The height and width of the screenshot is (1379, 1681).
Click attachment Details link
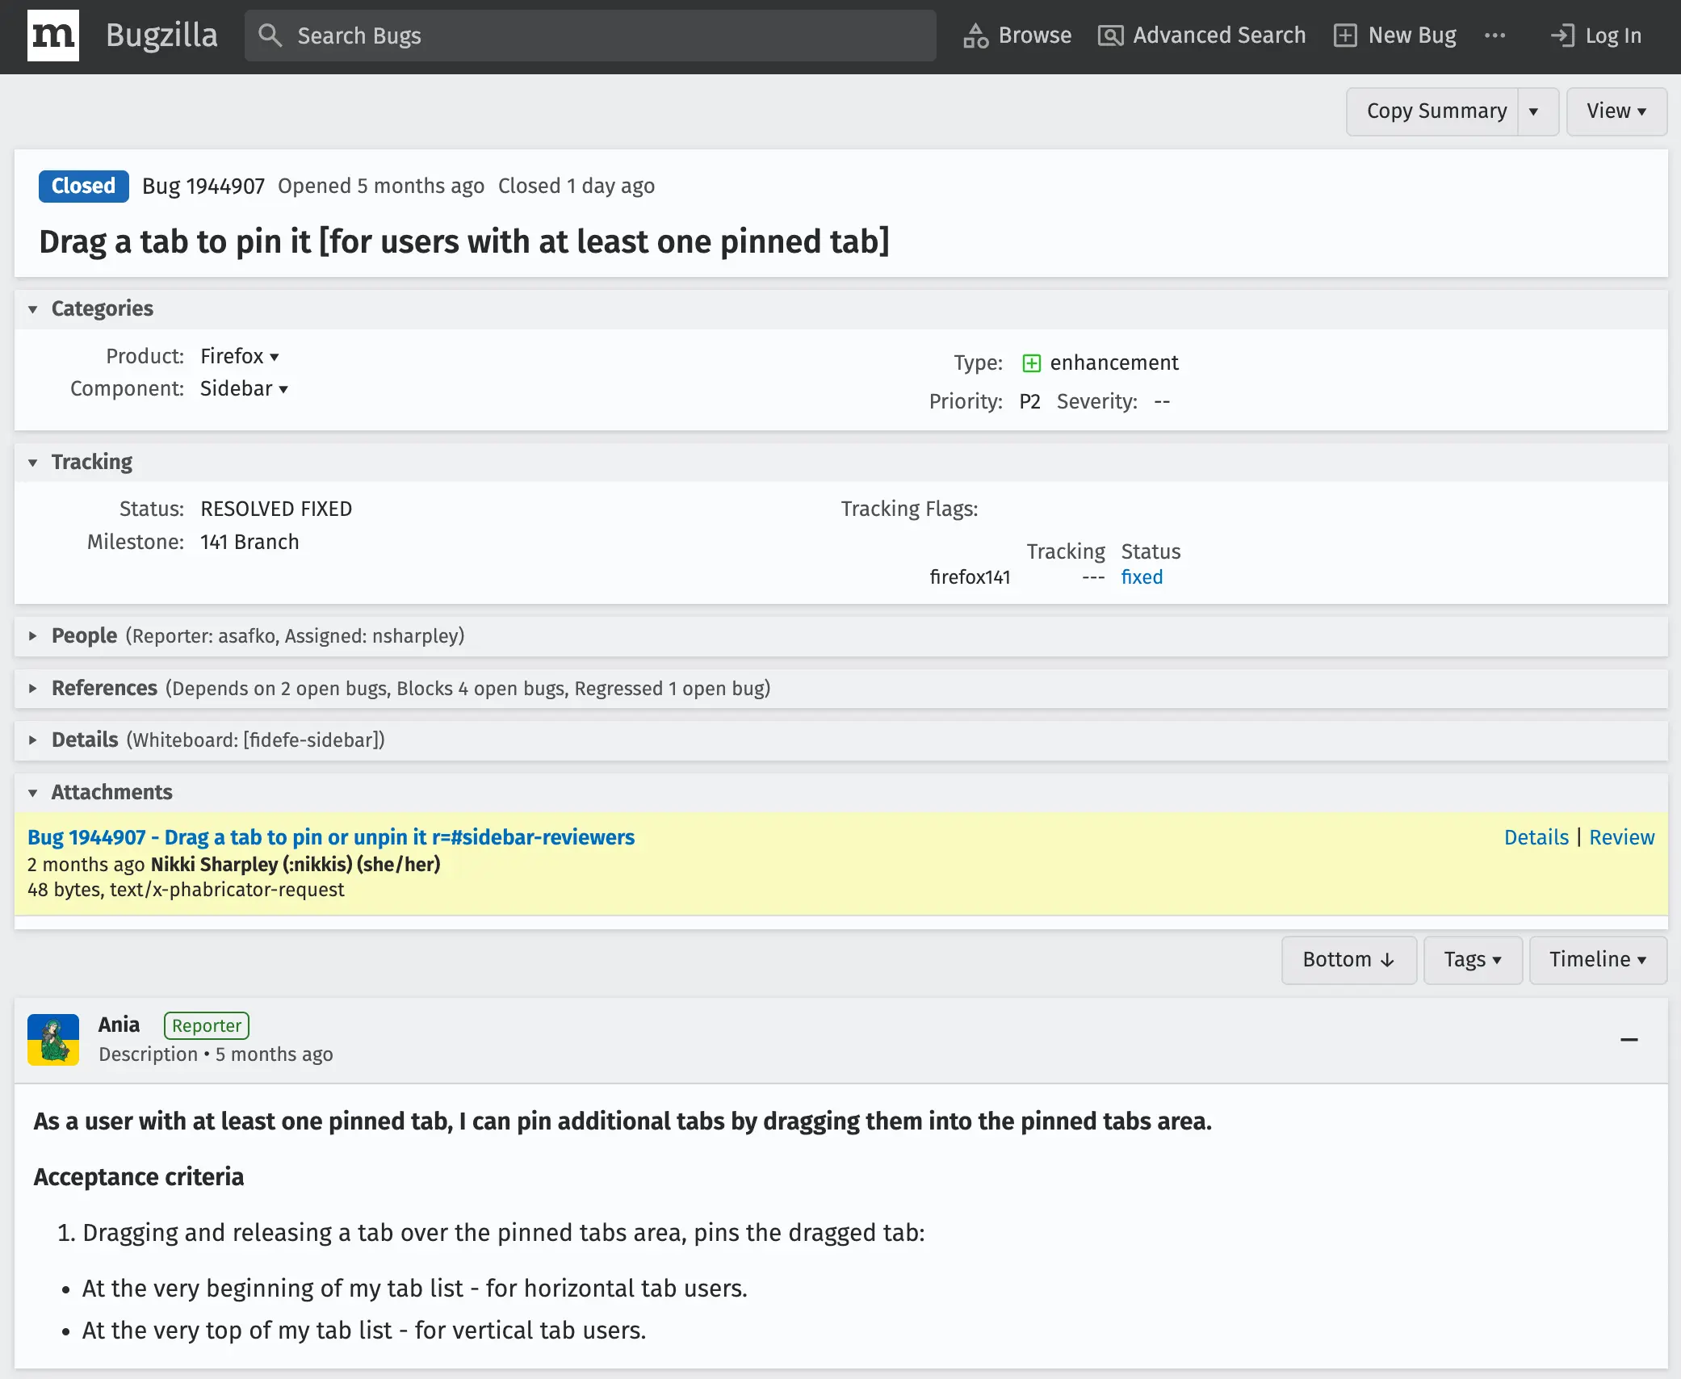(1536, 838)
